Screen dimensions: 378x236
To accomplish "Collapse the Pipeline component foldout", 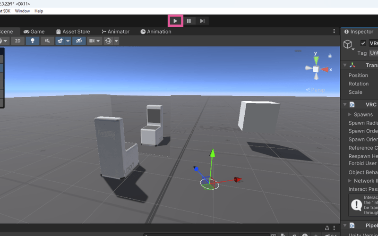I will (x=345, y=226).
